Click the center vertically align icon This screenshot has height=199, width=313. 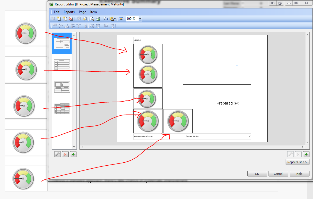(x=61, y=26)
